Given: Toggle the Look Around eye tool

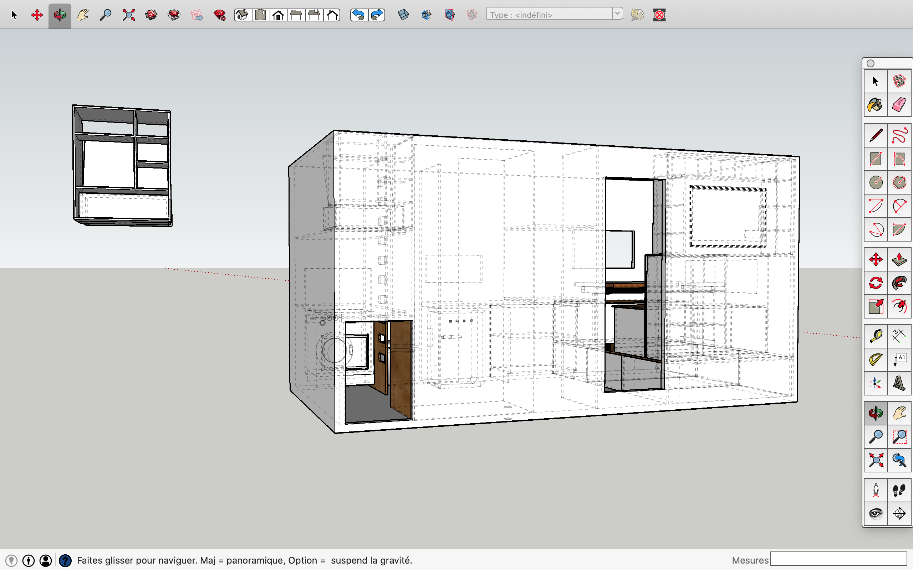Looking at the screenshot, I should (x=875, y=513).
